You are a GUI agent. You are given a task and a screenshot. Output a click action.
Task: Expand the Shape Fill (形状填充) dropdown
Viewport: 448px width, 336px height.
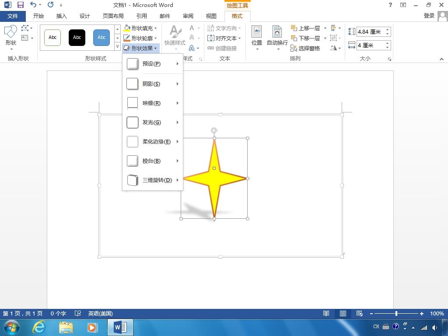click(x=155, y=28)
